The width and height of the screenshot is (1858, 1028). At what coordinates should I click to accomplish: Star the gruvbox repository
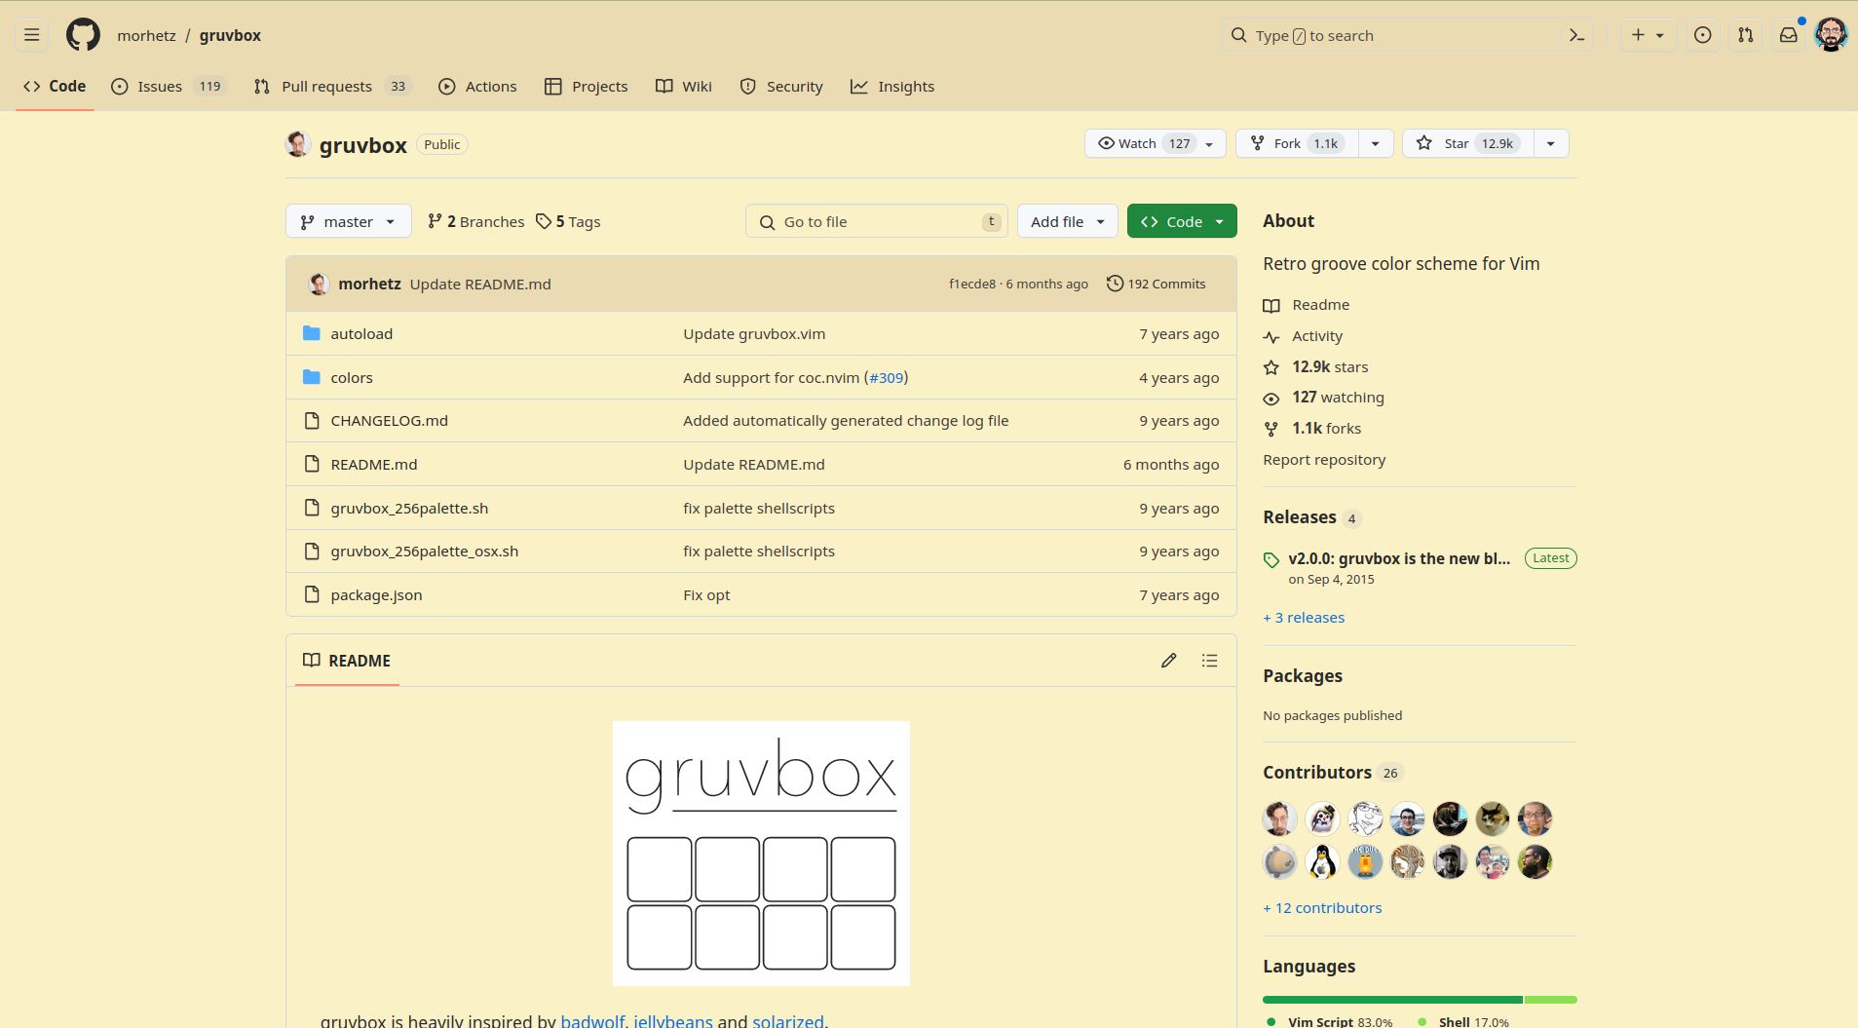[x=1467, y=143]
